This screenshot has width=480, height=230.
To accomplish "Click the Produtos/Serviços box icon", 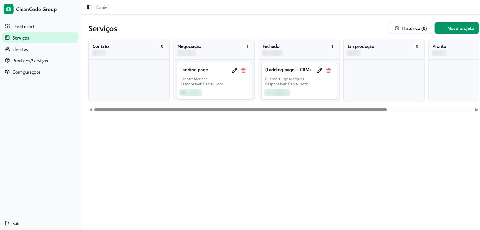I will coord(7,61).
